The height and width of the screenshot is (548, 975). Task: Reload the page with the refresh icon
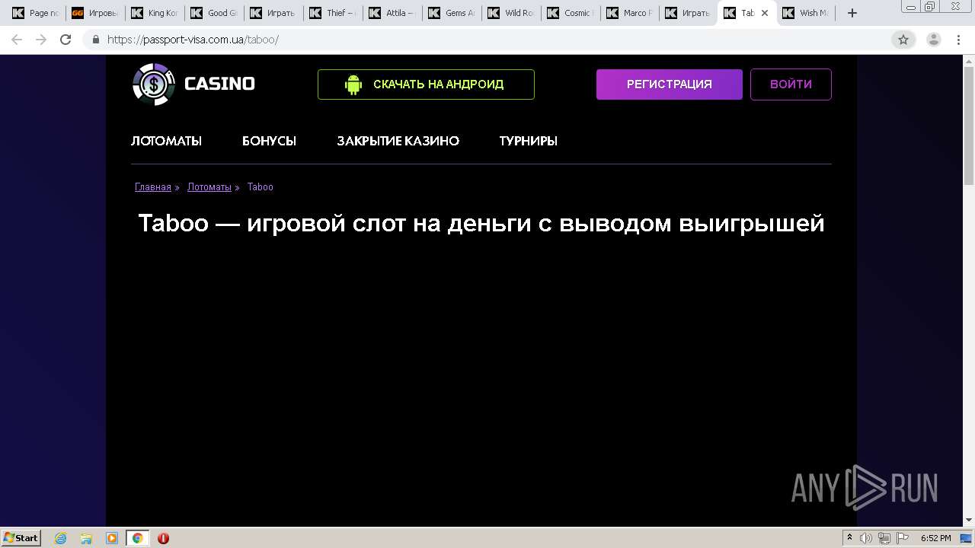(66, 40)
